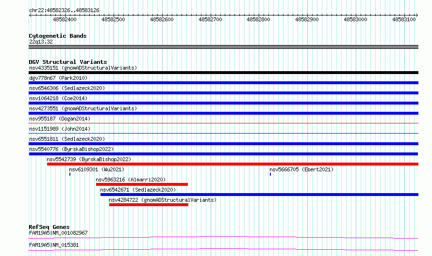The height and width of the screenshot is (256, 432).
Task: Click the FAM19A5|NM_015381 gene label
Action: [x=54, y=245]
